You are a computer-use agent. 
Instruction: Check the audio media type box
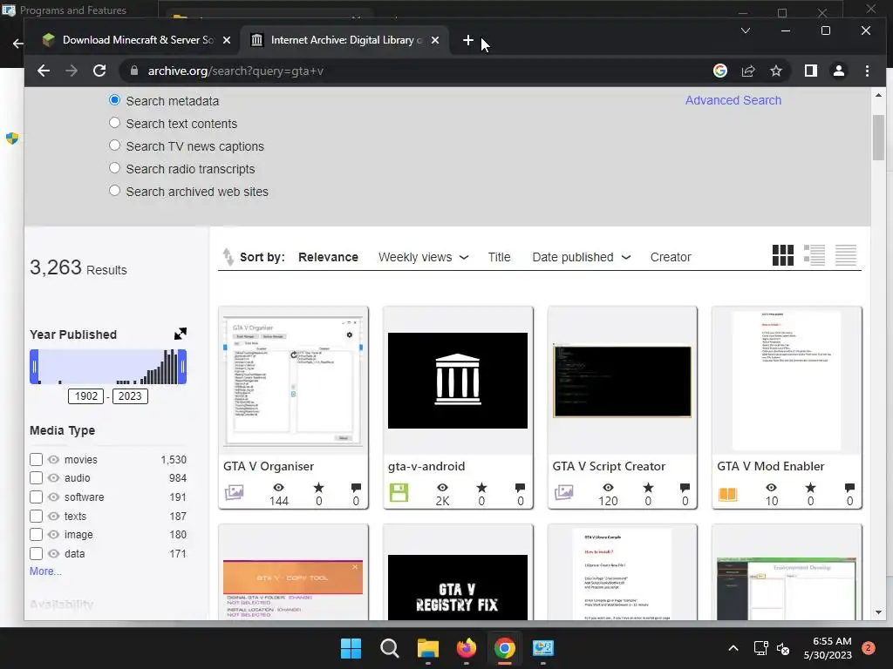click(36, 478)
